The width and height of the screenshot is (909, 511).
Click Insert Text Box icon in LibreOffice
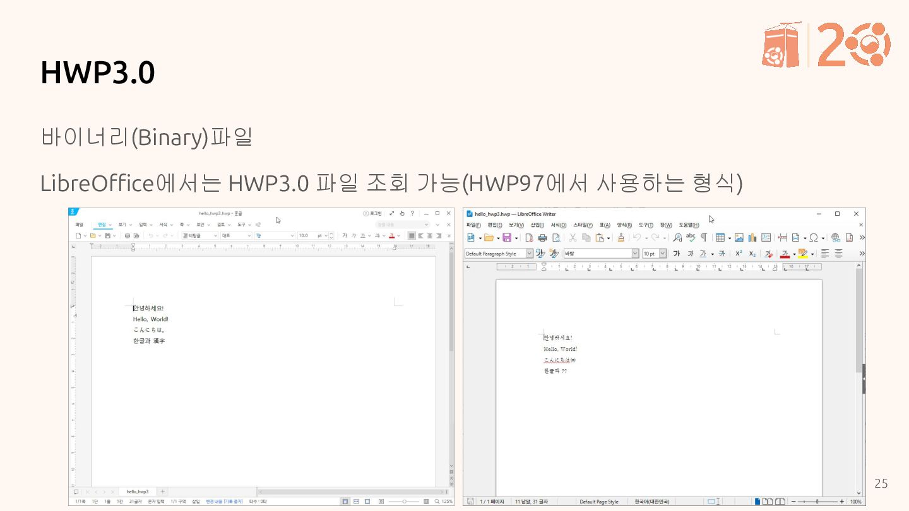[766, 238]
